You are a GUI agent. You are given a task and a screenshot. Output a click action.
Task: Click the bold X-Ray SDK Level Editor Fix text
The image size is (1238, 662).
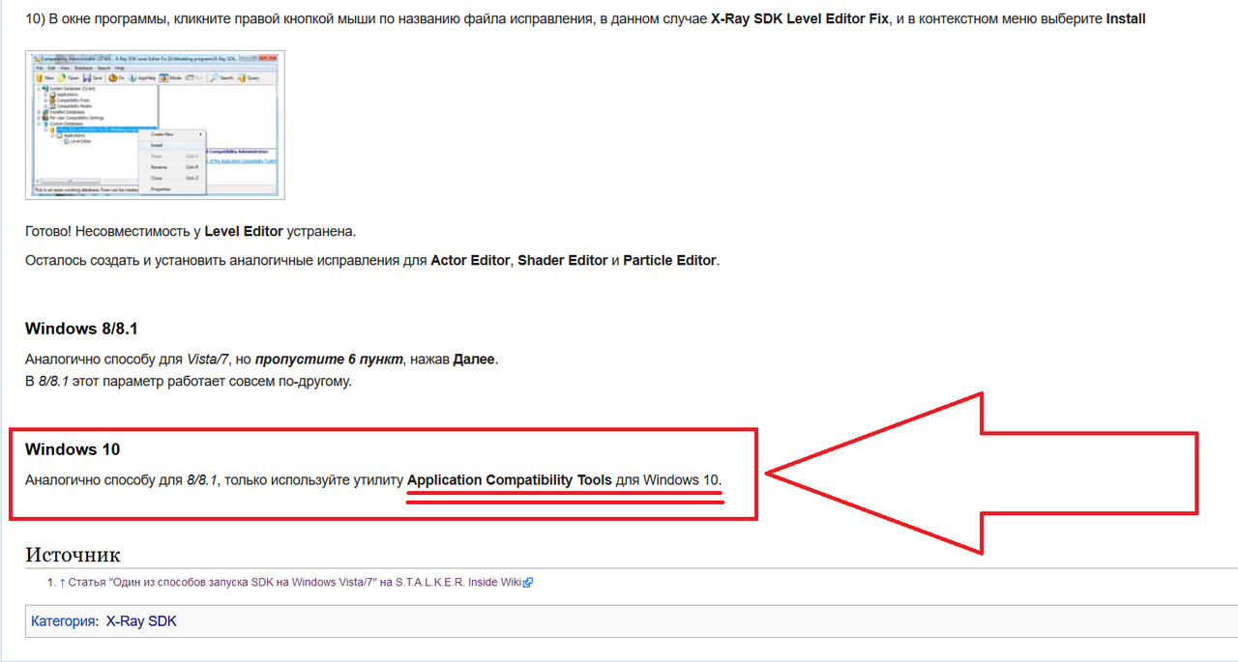point(800,18)
